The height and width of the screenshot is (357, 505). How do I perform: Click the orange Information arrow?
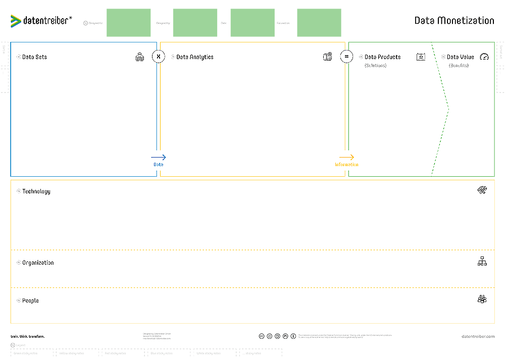[346, 157]
